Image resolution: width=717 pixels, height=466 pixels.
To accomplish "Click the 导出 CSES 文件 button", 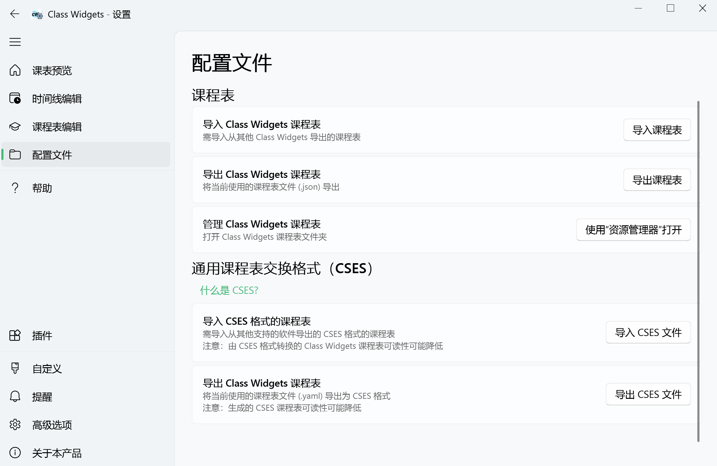I will coord(648,394).
